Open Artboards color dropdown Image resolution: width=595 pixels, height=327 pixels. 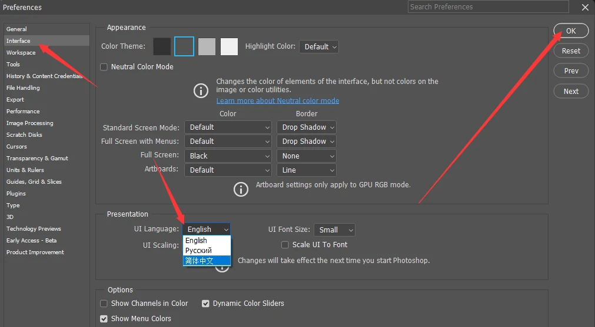228,170
